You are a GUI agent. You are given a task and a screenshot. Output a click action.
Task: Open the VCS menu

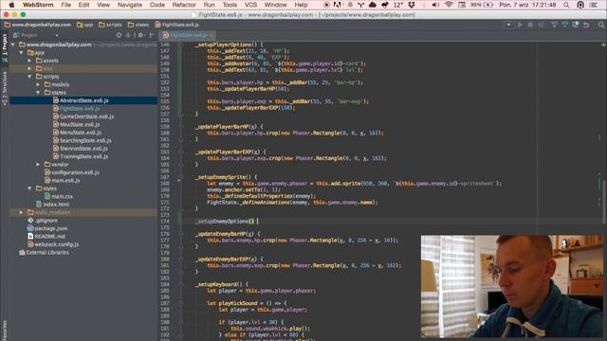point(250,5)
